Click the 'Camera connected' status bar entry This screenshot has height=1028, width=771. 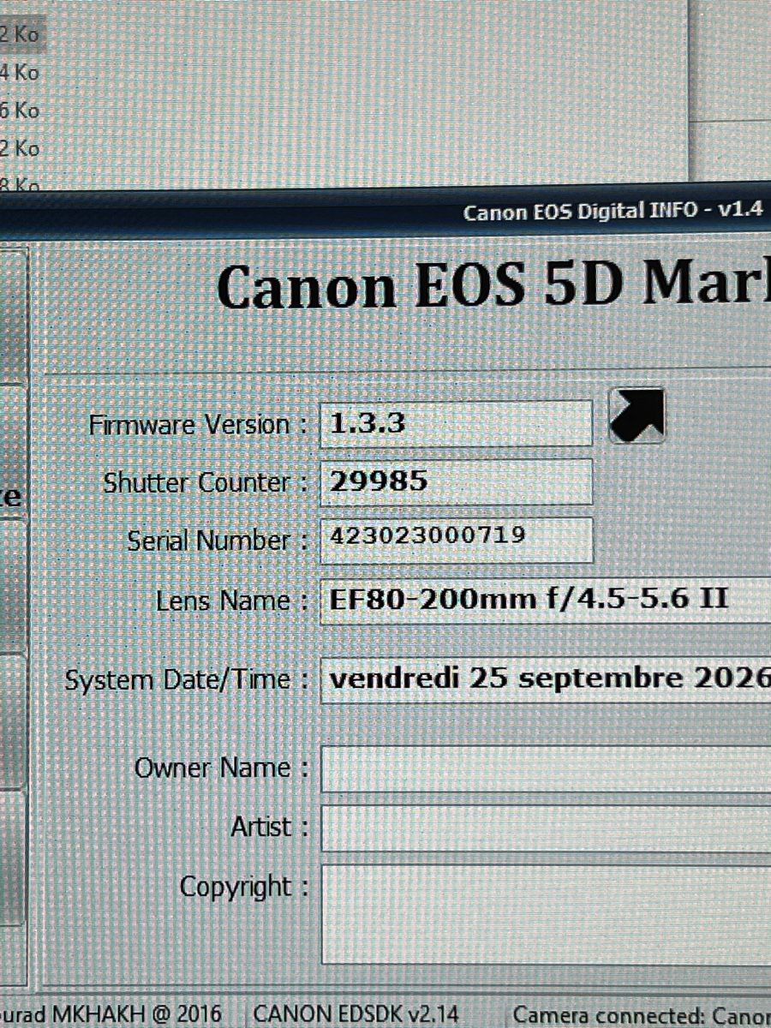click(641, 1015)
